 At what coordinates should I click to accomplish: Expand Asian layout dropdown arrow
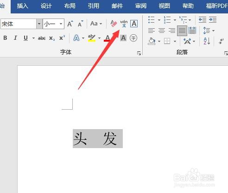coord(194,41)
